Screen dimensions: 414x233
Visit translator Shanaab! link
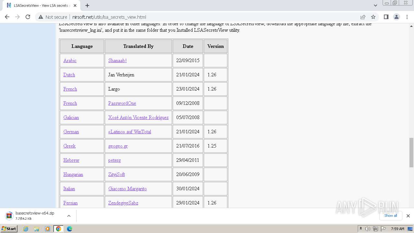click(x=117, y=61)
